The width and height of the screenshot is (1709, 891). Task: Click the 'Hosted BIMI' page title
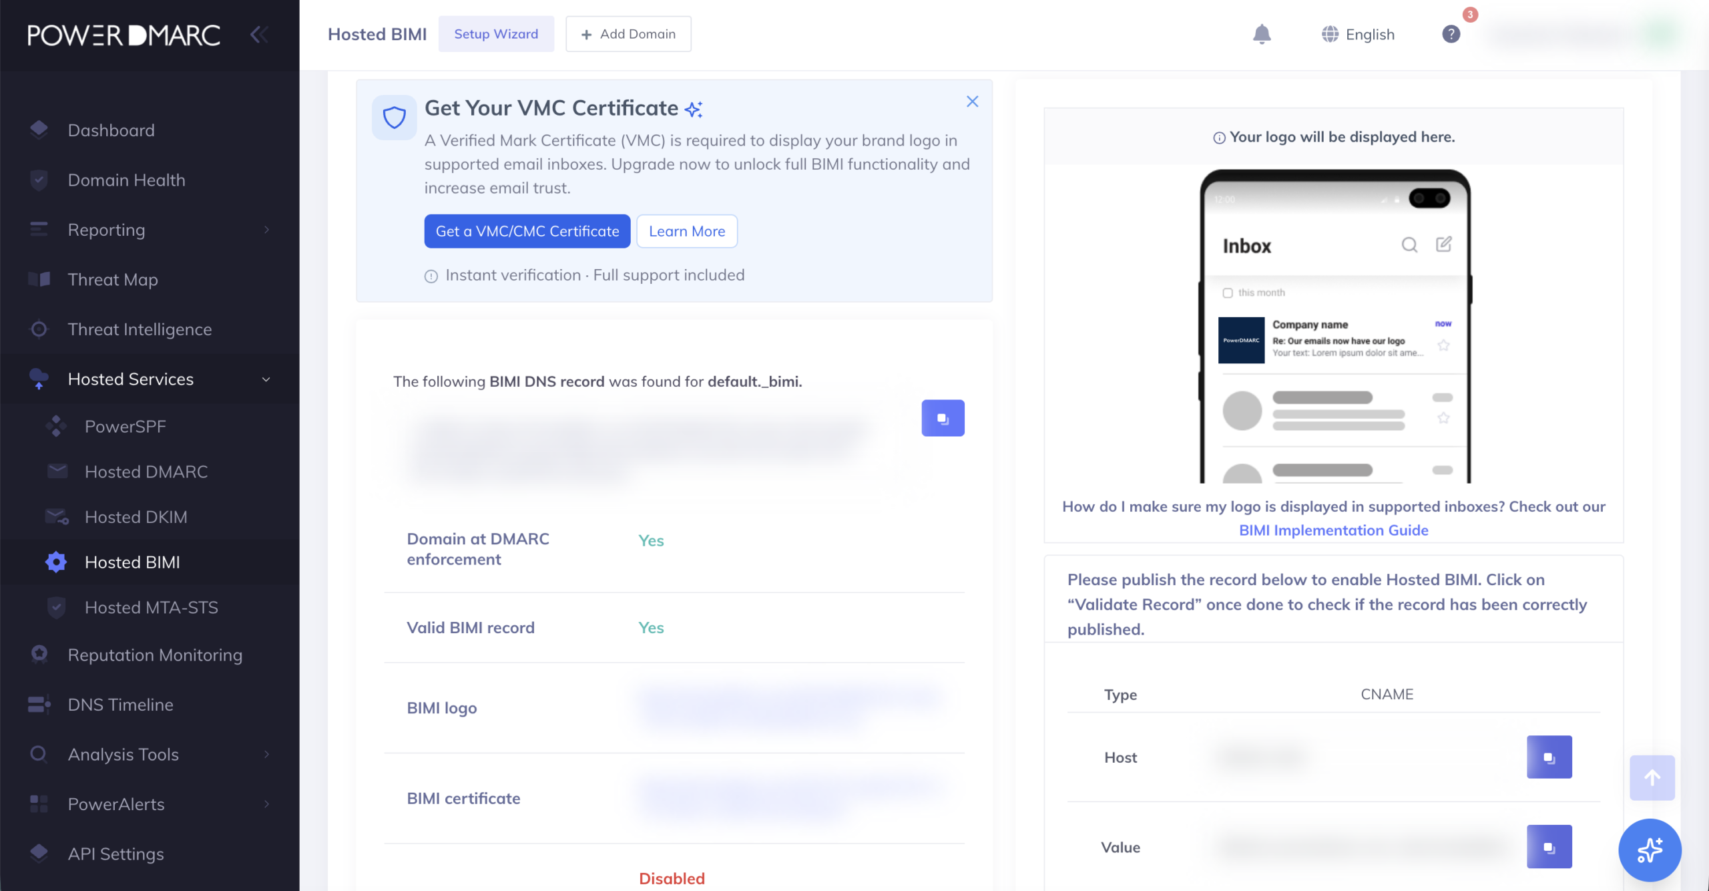(377, 34)
